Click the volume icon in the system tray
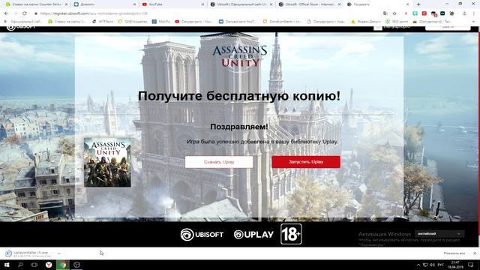Image resolution: width=480 pixels, height=270 pixels. 432,265
